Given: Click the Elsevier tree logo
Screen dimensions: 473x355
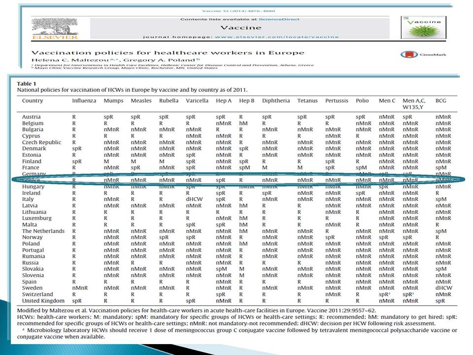Looking at the screenshot, I should [x=55, y=29].
